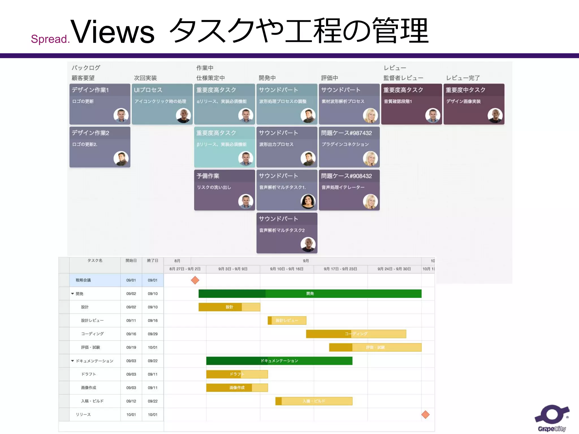Viewport: 579px width, 434px height.
Task: Click avatar on 素材波形解析プロセス card
Action: (x=370, y=115)
